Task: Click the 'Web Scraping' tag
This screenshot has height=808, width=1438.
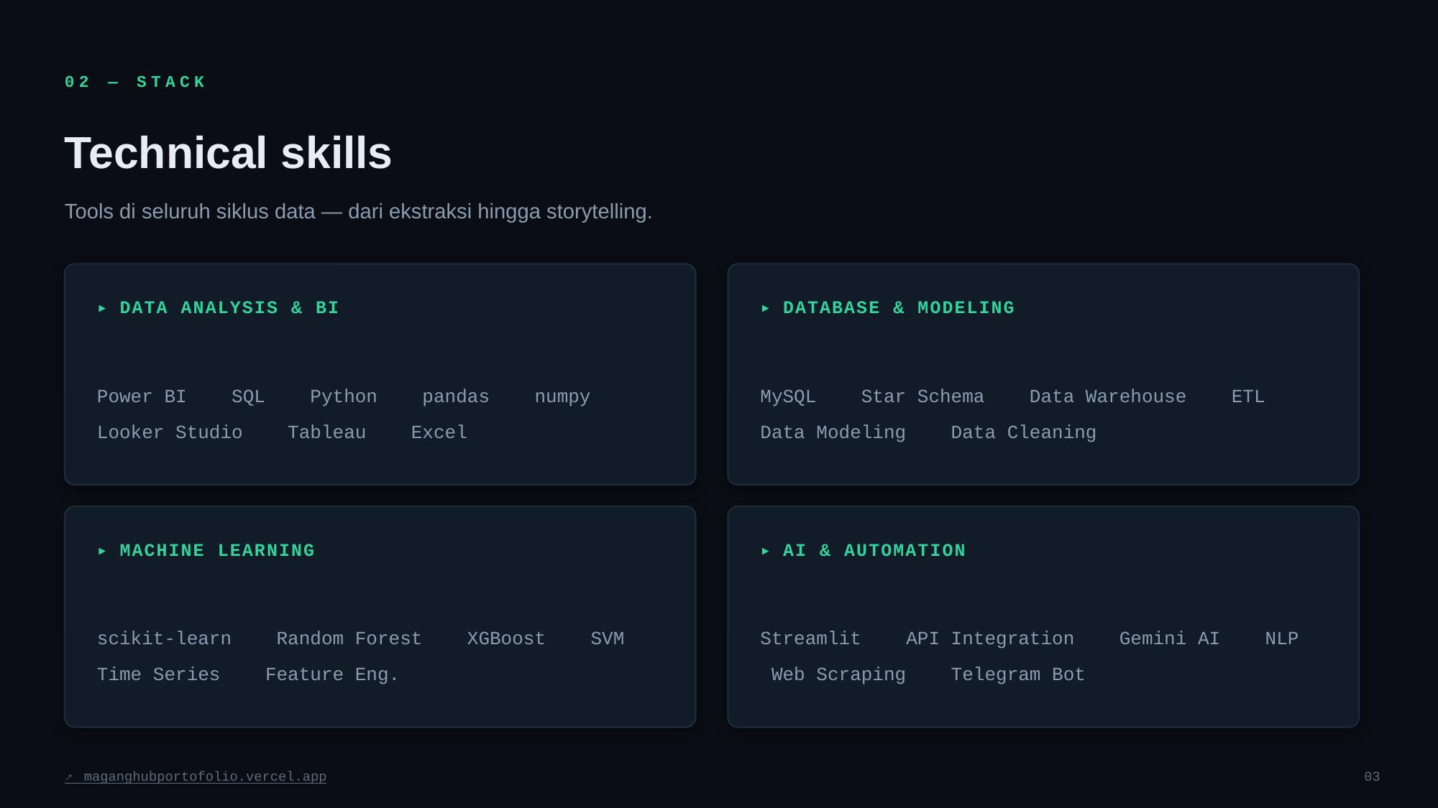Action: click(x=838, y=674)
